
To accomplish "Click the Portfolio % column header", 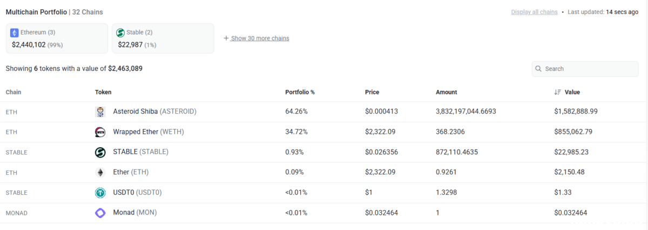I will click(300, 92).
